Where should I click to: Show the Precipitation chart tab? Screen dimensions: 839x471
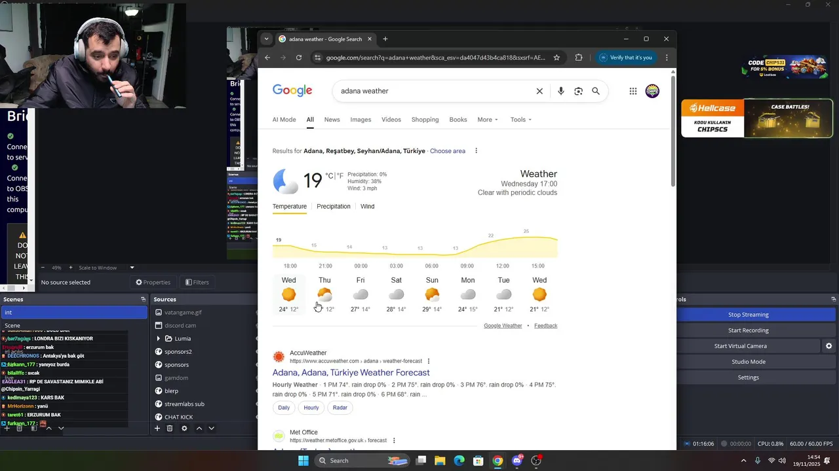[334, 207]
